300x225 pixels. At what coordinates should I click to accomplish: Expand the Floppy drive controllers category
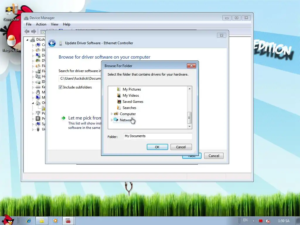(33, 71)
